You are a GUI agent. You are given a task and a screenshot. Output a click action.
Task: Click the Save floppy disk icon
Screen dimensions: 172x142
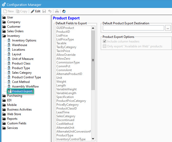(x=44, y=11)
